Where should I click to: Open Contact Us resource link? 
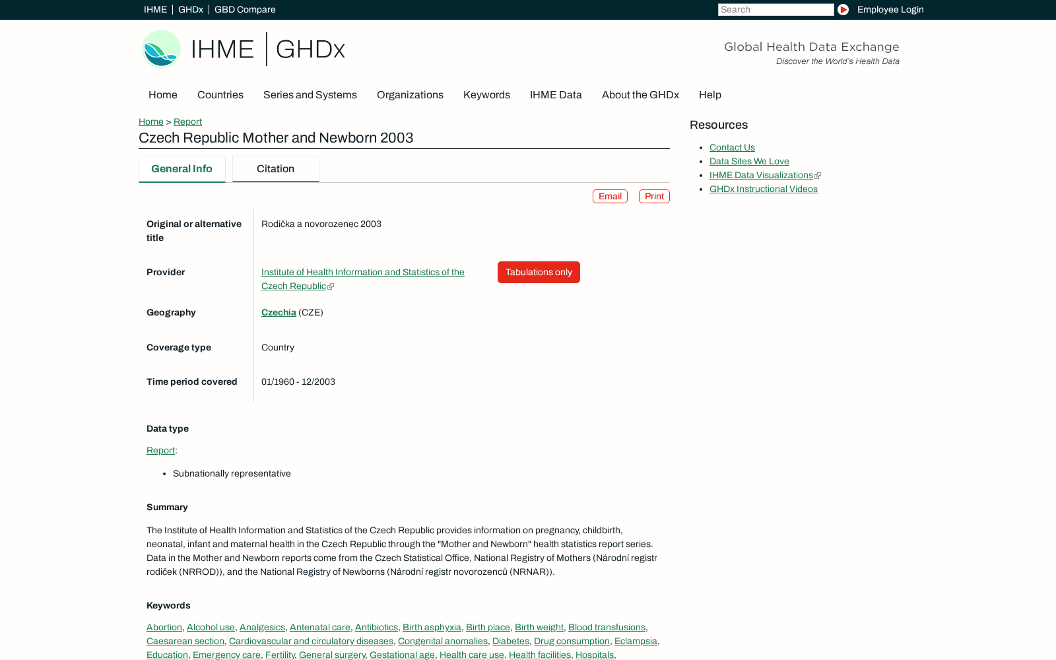tap(732, 148)
